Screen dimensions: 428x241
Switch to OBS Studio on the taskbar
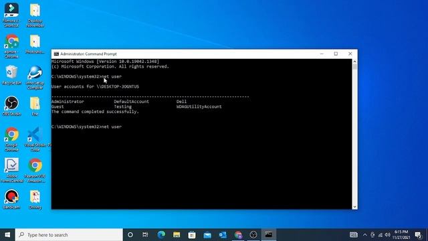(x=253, y=235)
